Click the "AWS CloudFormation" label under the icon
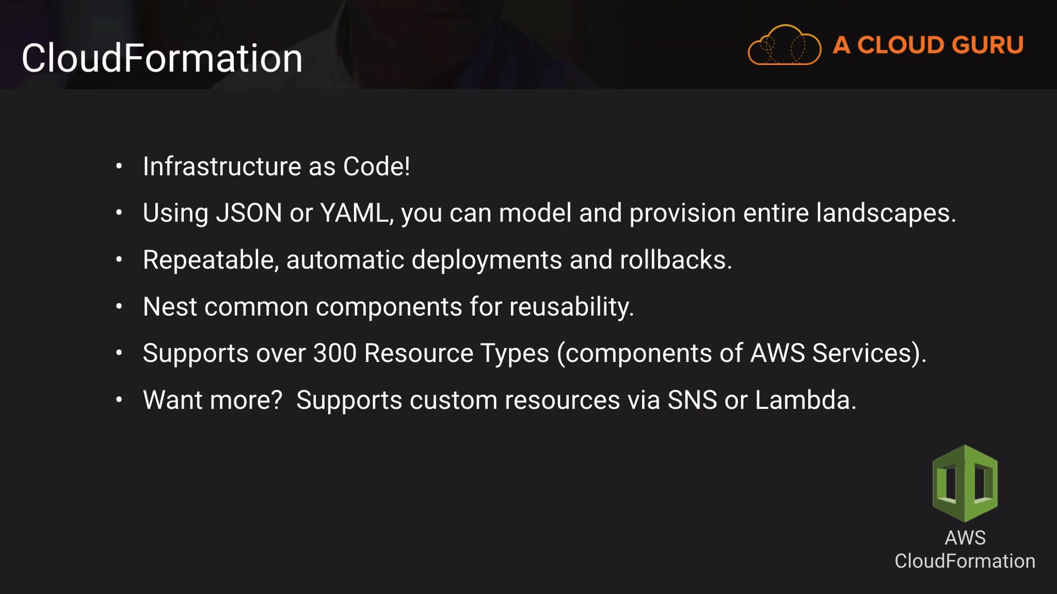The height and width of the screenshot is (594, 1057). (965, 549)
